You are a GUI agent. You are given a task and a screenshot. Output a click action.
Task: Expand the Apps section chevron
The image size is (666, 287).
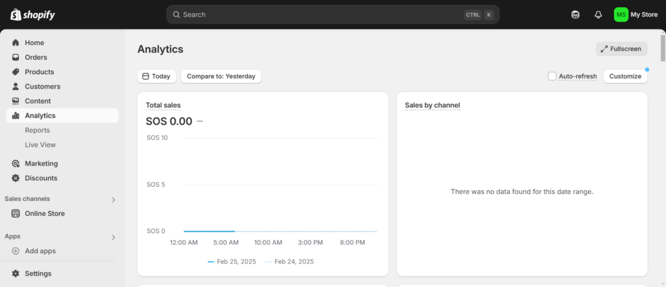pyautogui.click(x=113, y=238)
